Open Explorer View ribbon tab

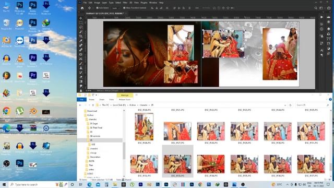(111, 100)
